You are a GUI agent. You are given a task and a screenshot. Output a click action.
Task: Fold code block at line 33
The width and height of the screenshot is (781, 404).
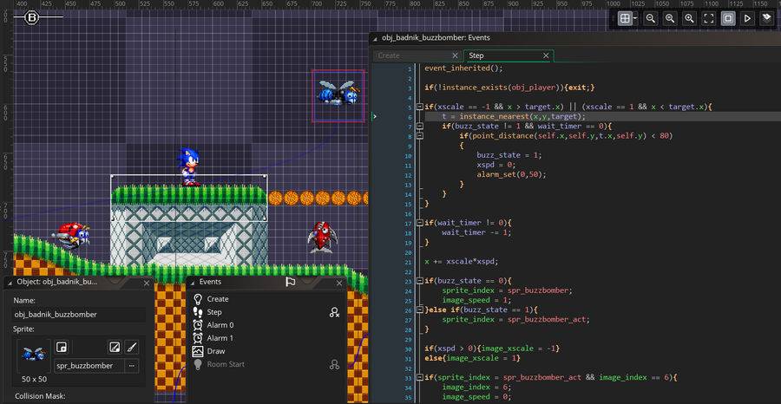coord(419,378)
